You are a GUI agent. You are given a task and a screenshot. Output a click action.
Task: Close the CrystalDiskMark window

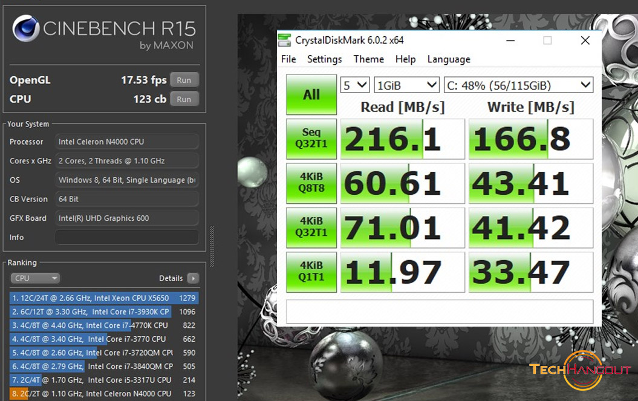(585, 41)
